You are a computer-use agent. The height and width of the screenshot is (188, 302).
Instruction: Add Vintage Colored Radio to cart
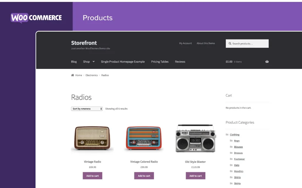pos(144,176)
